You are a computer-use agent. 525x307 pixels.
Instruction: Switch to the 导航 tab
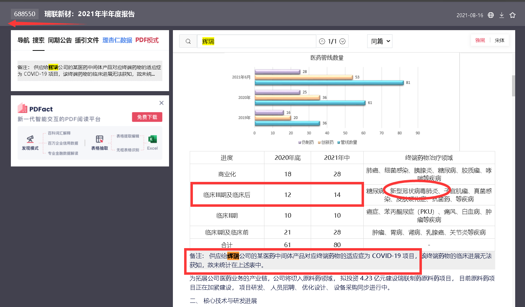[x=23, y=40]
